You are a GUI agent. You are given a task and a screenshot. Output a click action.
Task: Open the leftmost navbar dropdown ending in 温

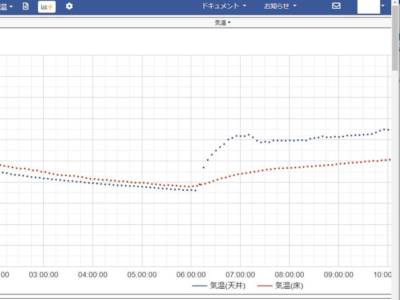(x=6, y=6)
